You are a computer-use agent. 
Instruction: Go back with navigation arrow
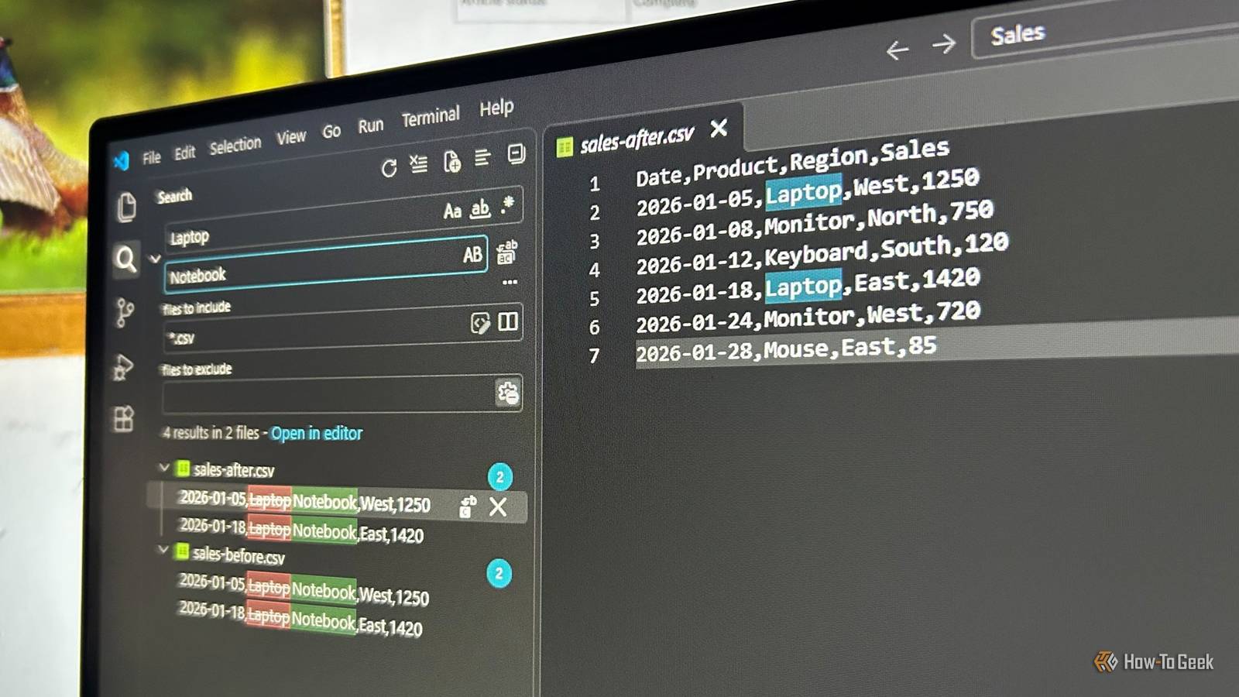coord(898,51)
